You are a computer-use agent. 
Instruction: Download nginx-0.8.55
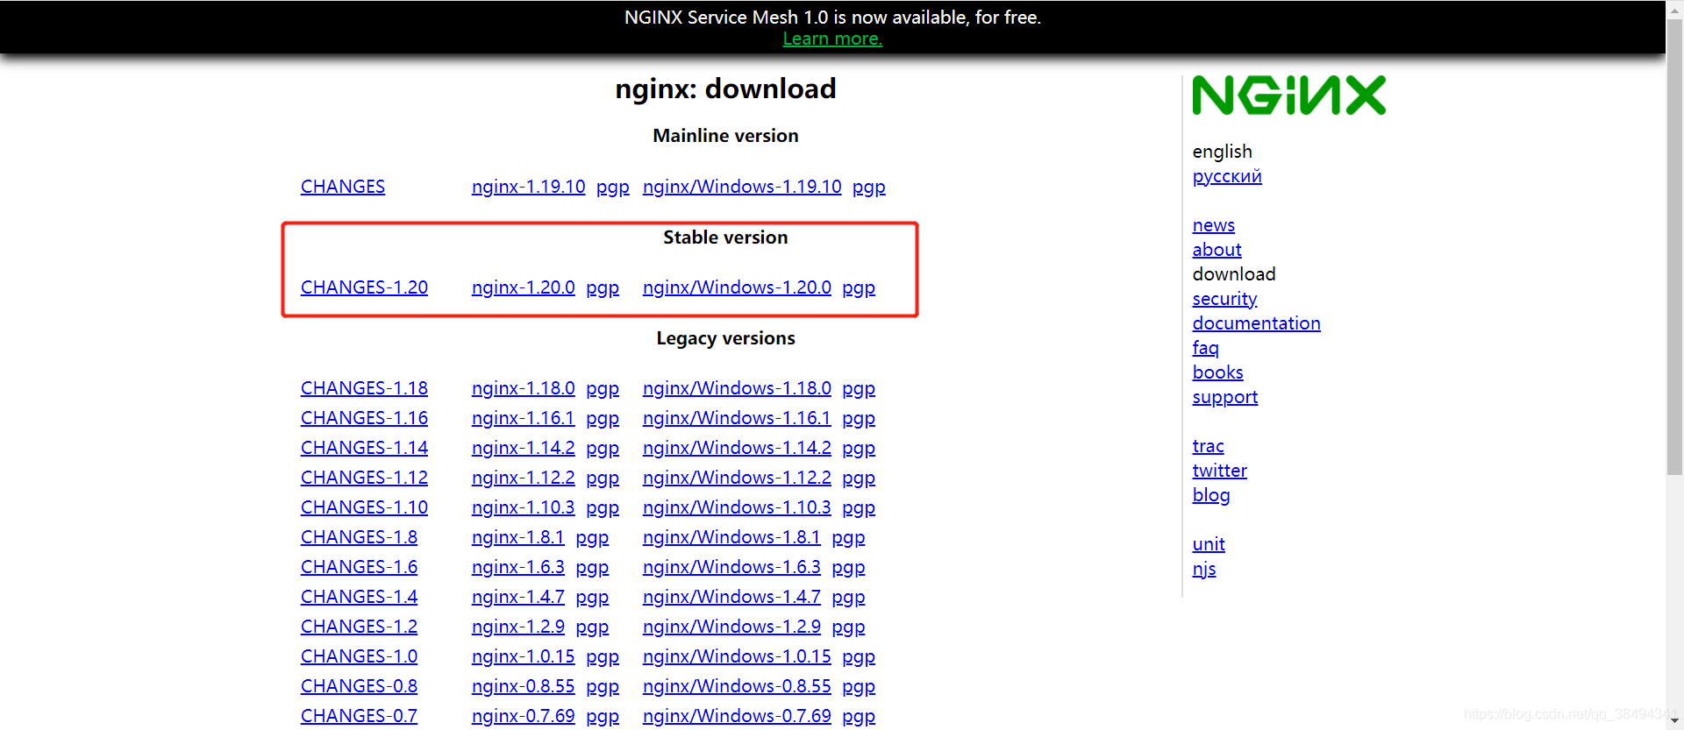(x=523, y=686)
